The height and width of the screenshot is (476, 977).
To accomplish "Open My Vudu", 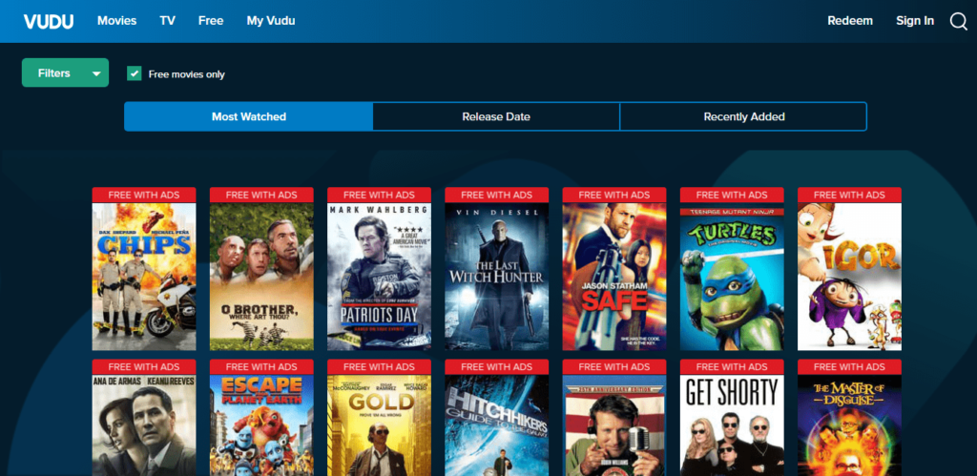I will point(270,21).
